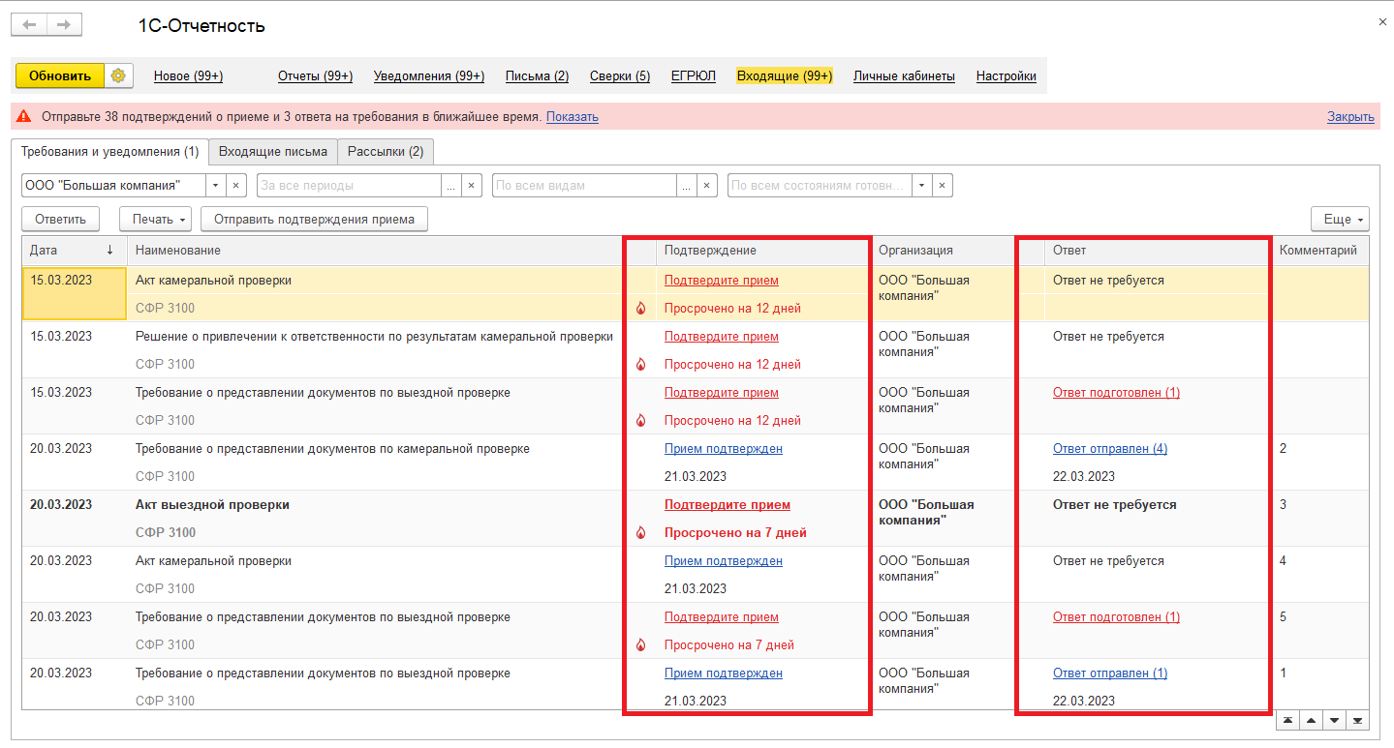Jump to the first row of the list

click(1287, 720)
